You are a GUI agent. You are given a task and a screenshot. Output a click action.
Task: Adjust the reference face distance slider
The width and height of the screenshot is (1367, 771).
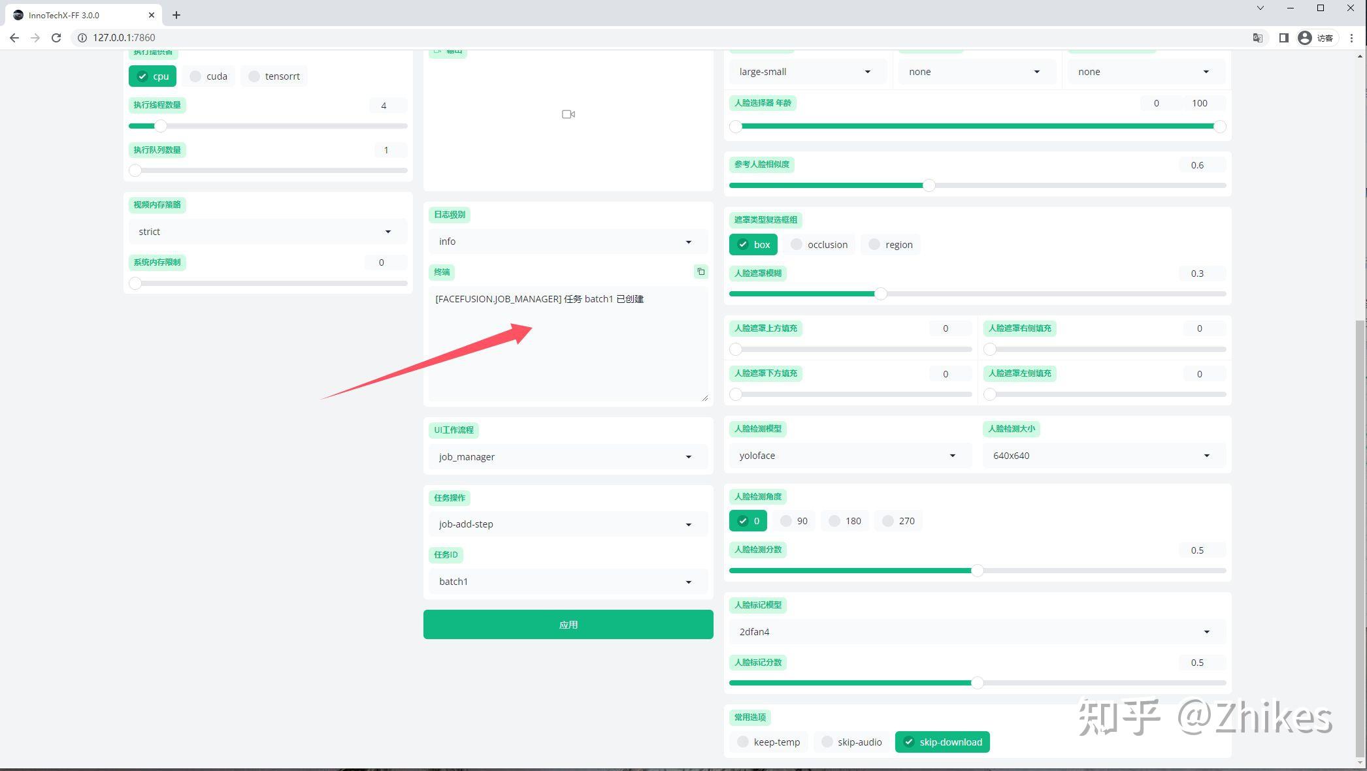pos(978,185)
